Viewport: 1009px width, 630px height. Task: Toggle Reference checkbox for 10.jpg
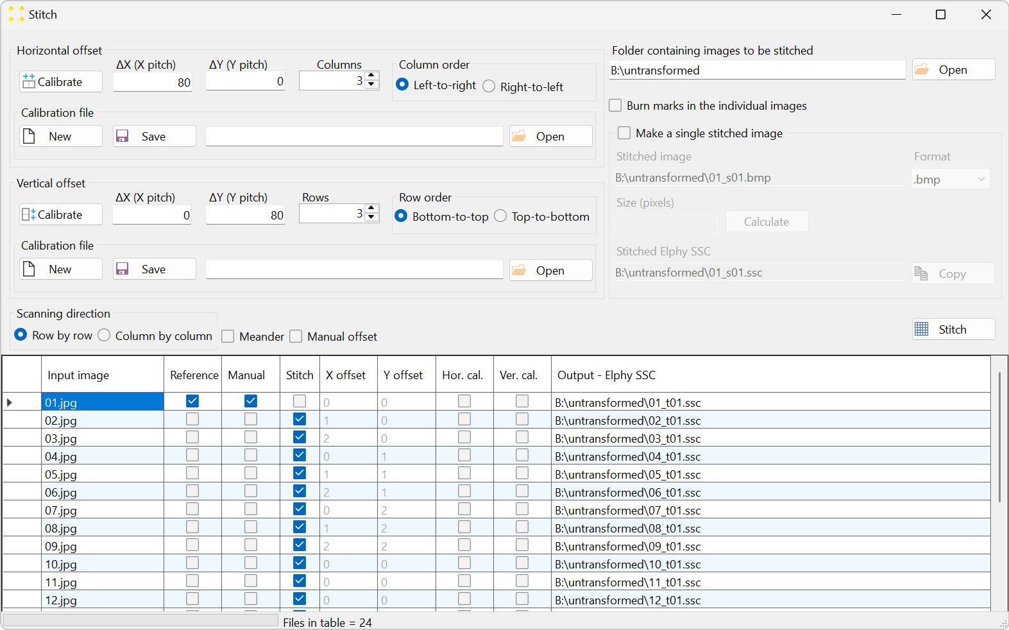click(192, 563)
